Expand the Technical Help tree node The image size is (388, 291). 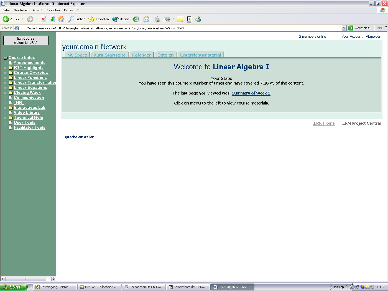6,118
